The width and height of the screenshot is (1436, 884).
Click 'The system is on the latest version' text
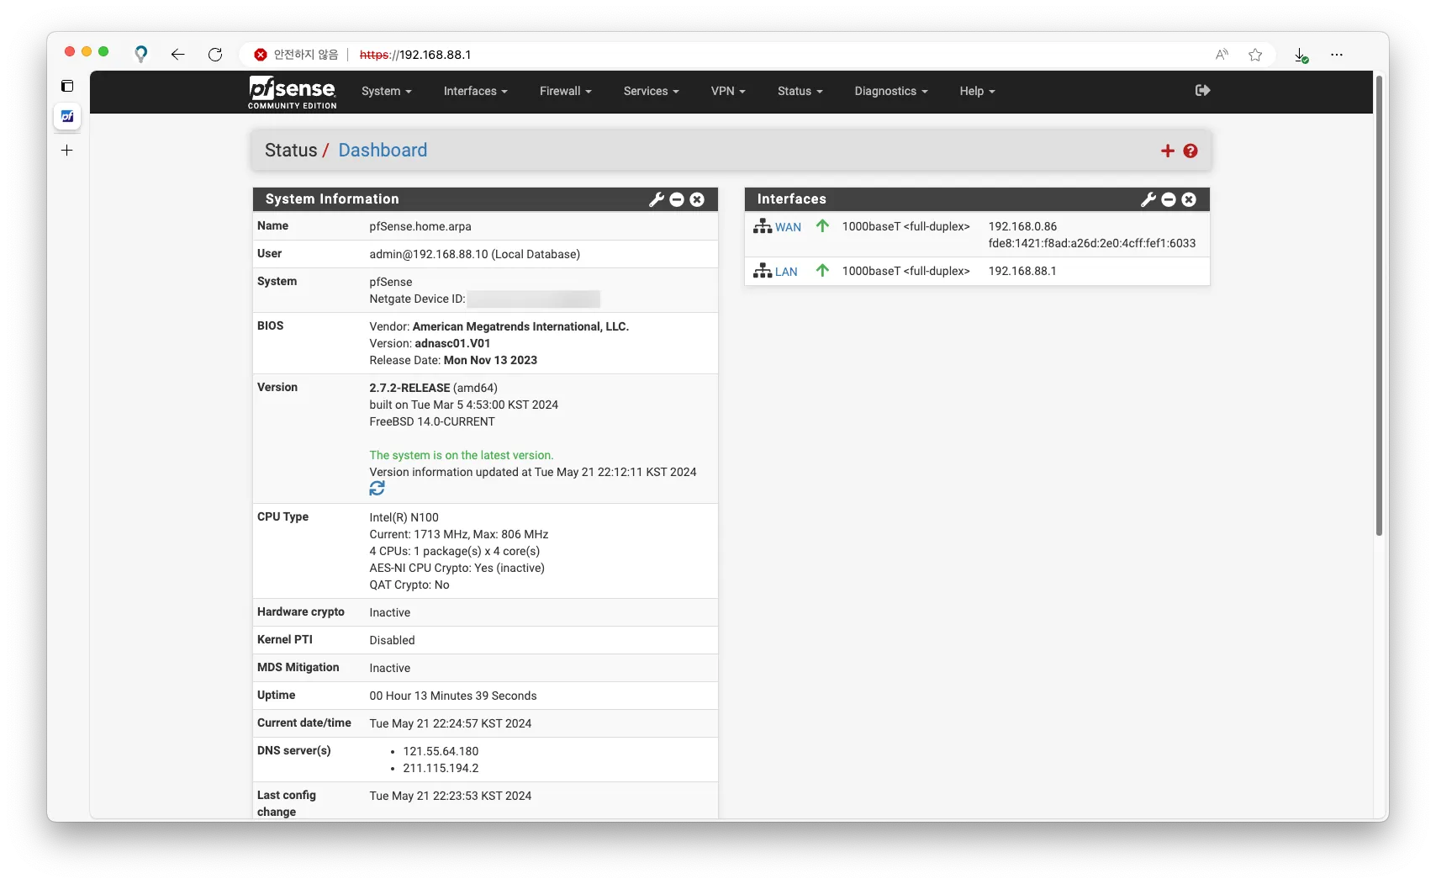[x=462, y=455]
